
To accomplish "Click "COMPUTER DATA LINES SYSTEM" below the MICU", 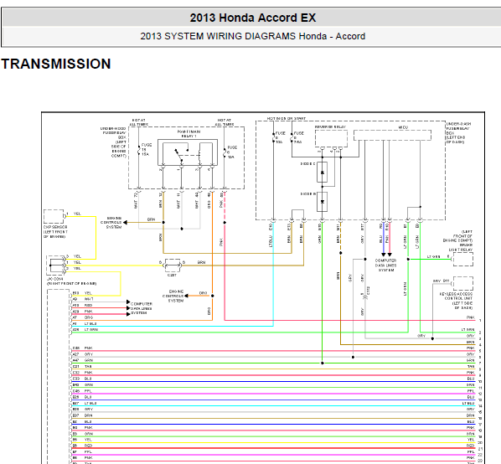I will tap(385, 266).
